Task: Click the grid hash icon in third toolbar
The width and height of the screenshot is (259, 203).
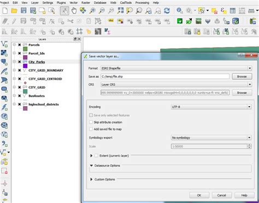Action: click(x=79, y=32)
